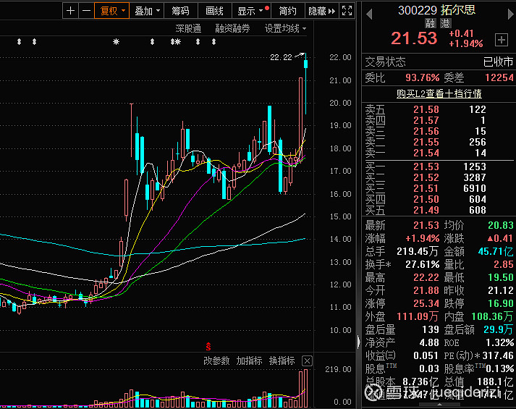Open the 复权 dropdown menu

(112, 11)
